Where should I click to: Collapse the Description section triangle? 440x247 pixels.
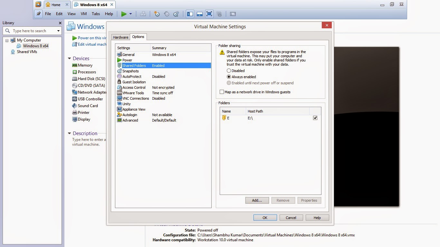point(69,133)
